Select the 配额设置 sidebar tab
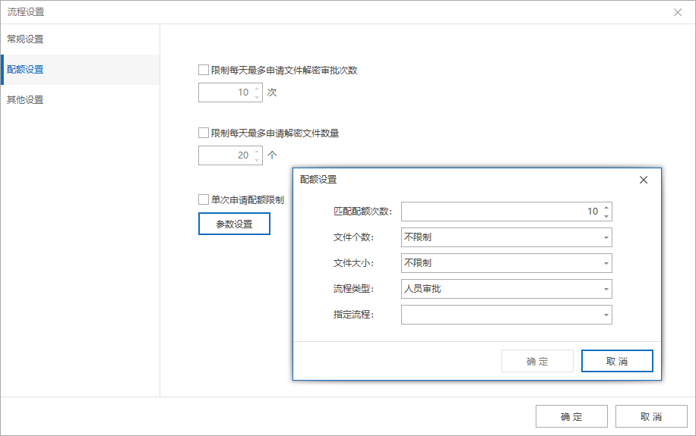 tap(25, 69)
